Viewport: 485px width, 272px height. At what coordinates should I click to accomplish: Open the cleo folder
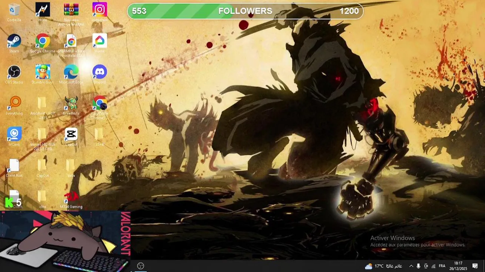coord(43,199)
